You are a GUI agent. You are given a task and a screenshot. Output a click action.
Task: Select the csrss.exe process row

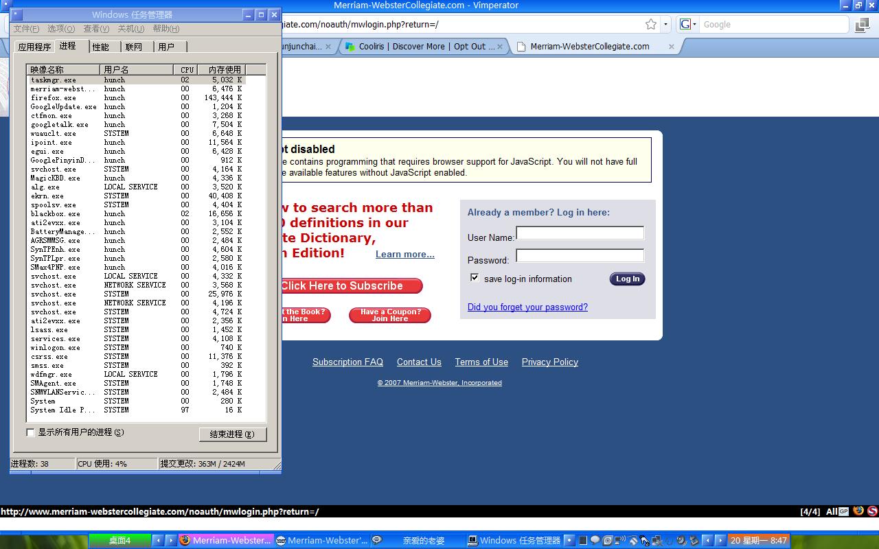coord(137,357)
